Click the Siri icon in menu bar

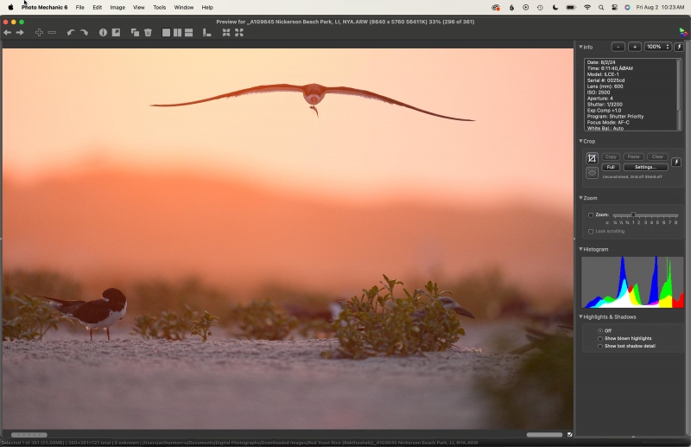tap(627, 8)
